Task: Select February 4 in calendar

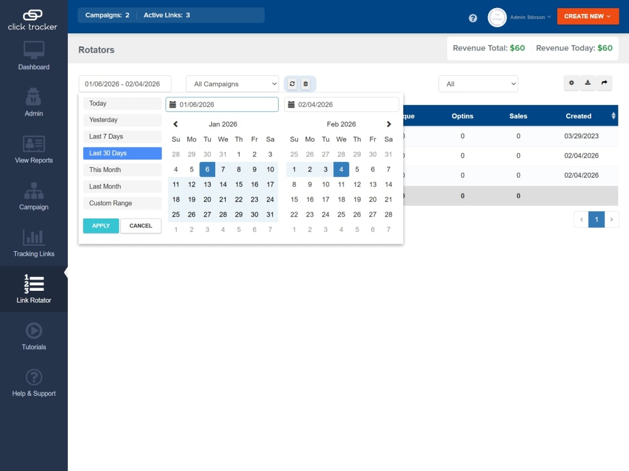Action: point(341,170)
